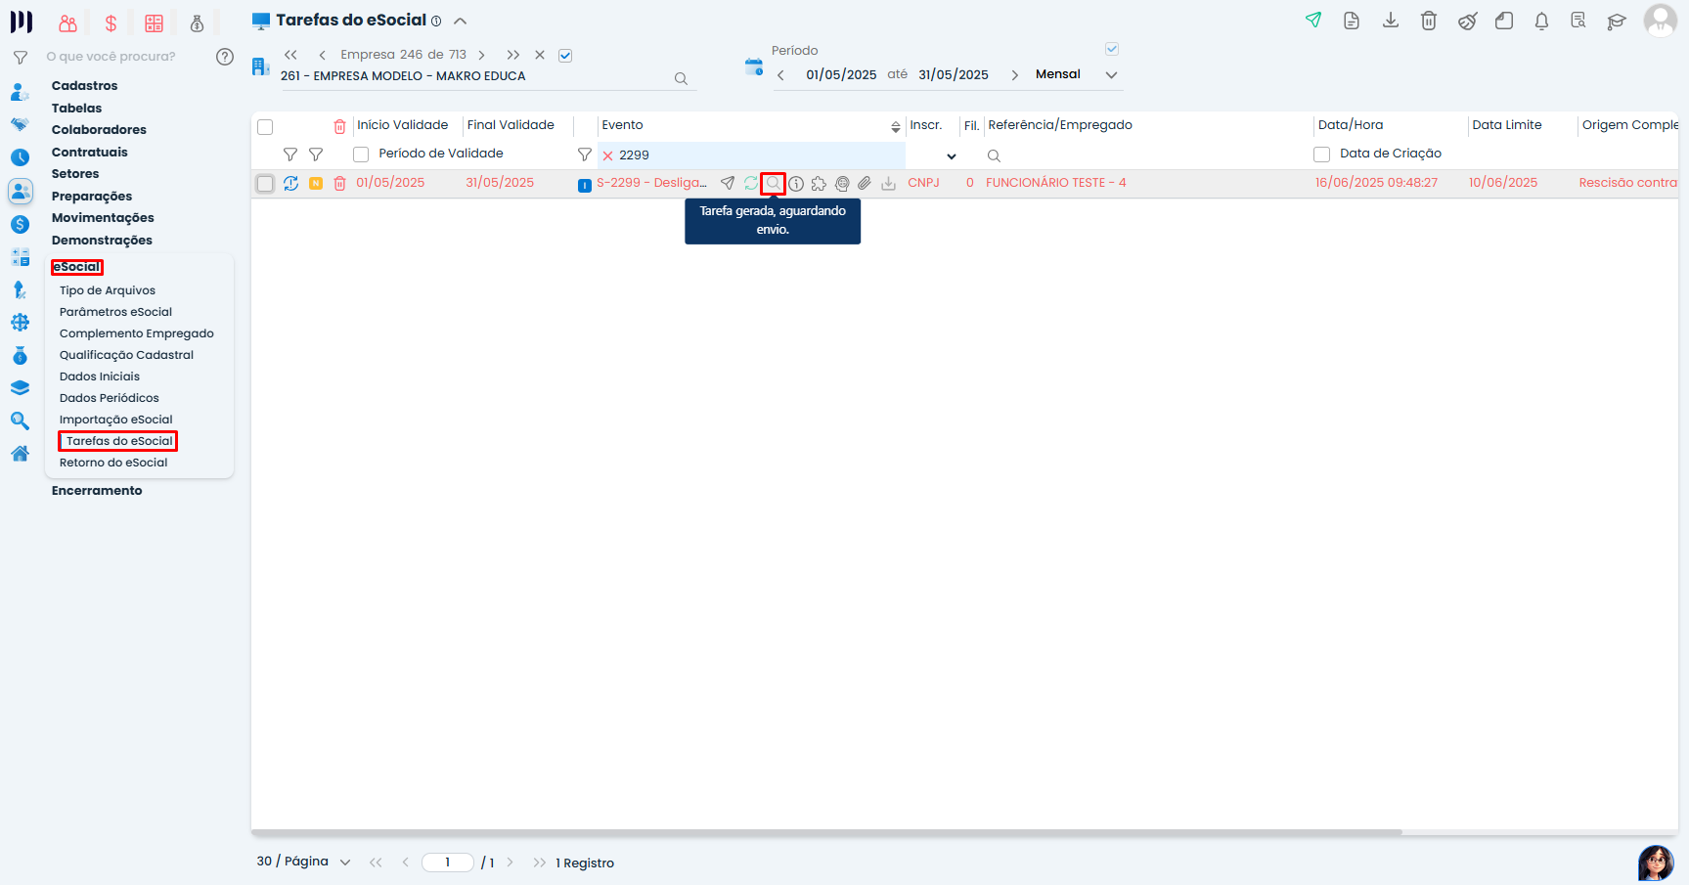1689x885 pixels.
Task: Open the red calculator grid module icon
Action: click(154, 23)
